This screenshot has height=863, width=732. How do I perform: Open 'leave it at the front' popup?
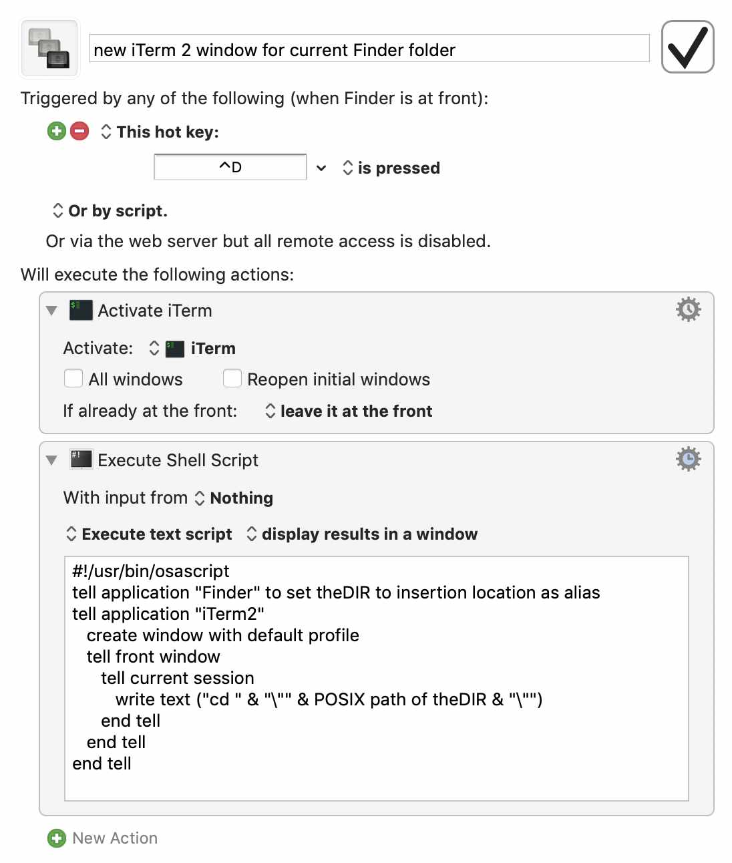[x=349, y=411]
